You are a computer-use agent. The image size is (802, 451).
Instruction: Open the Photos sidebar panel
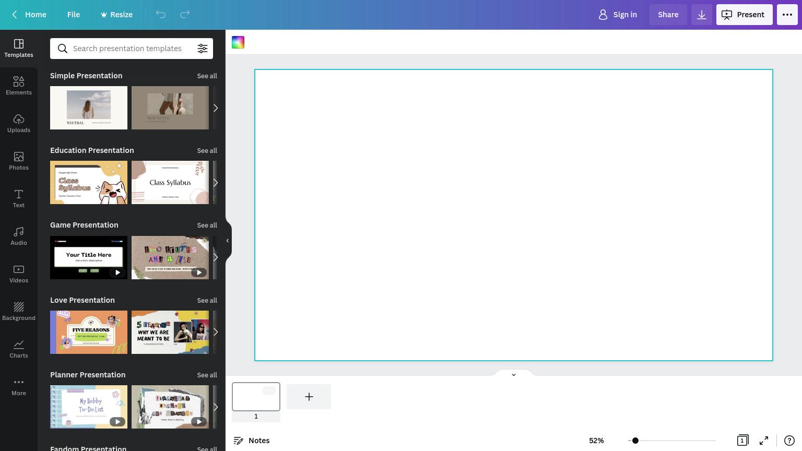[19, 161]
